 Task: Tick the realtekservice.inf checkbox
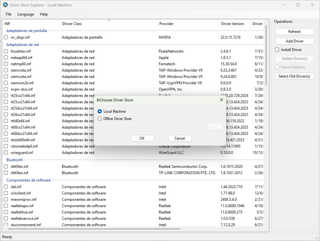click(6, 218)
